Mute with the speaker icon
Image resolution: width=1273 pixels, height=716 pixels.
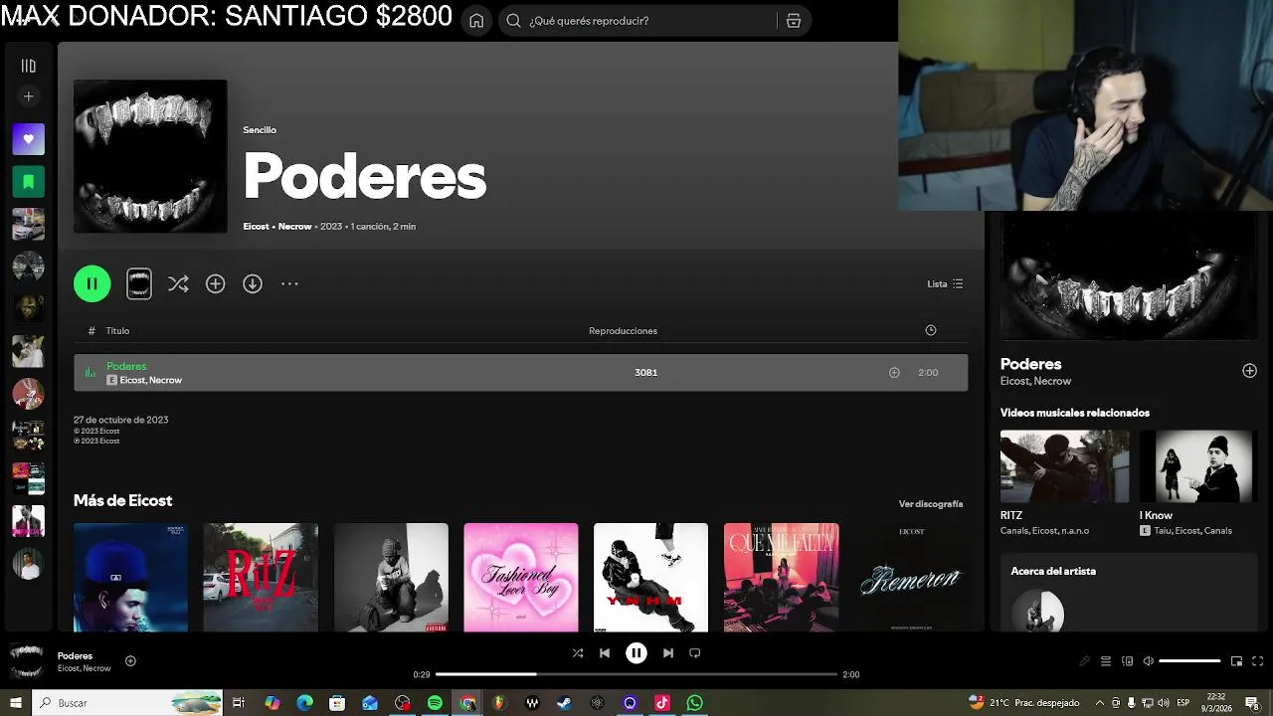[x=1149, y=661]
